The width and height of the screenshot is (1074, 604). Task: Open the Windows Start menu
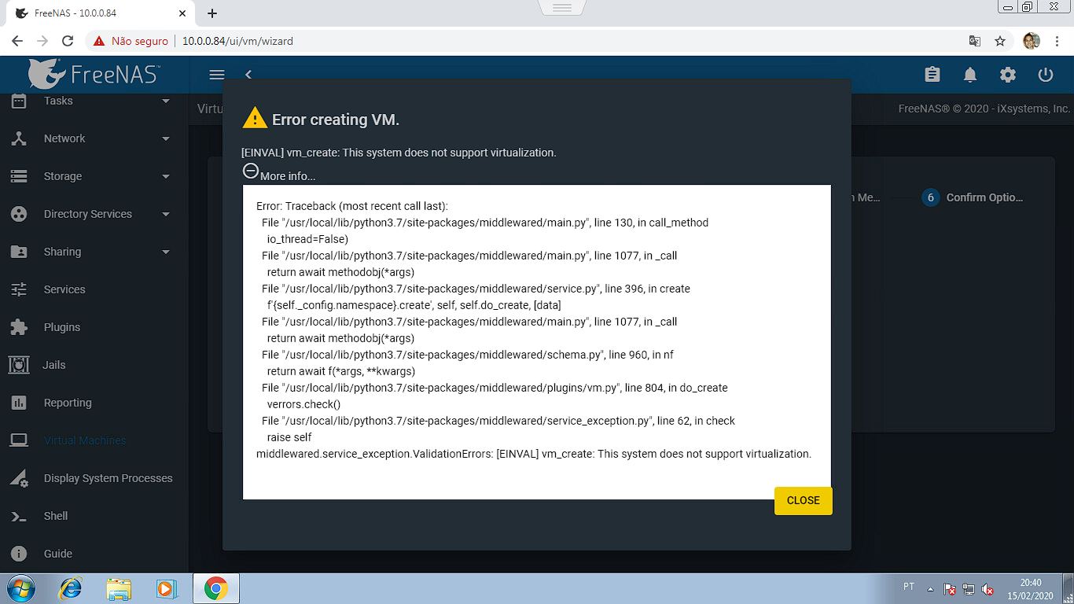pos(20,588)
